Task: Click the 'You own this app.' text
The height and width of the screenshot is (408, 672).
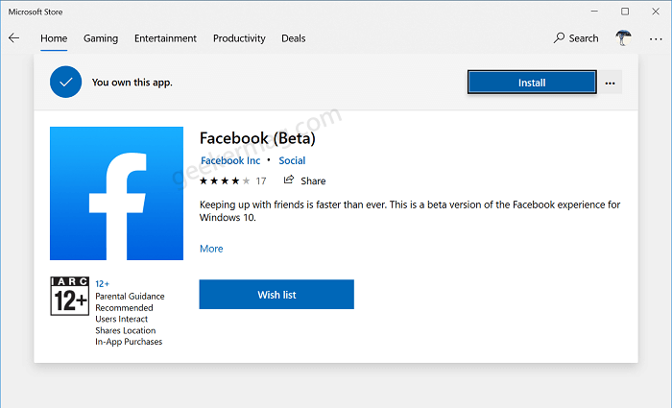Action: point(132,83)
